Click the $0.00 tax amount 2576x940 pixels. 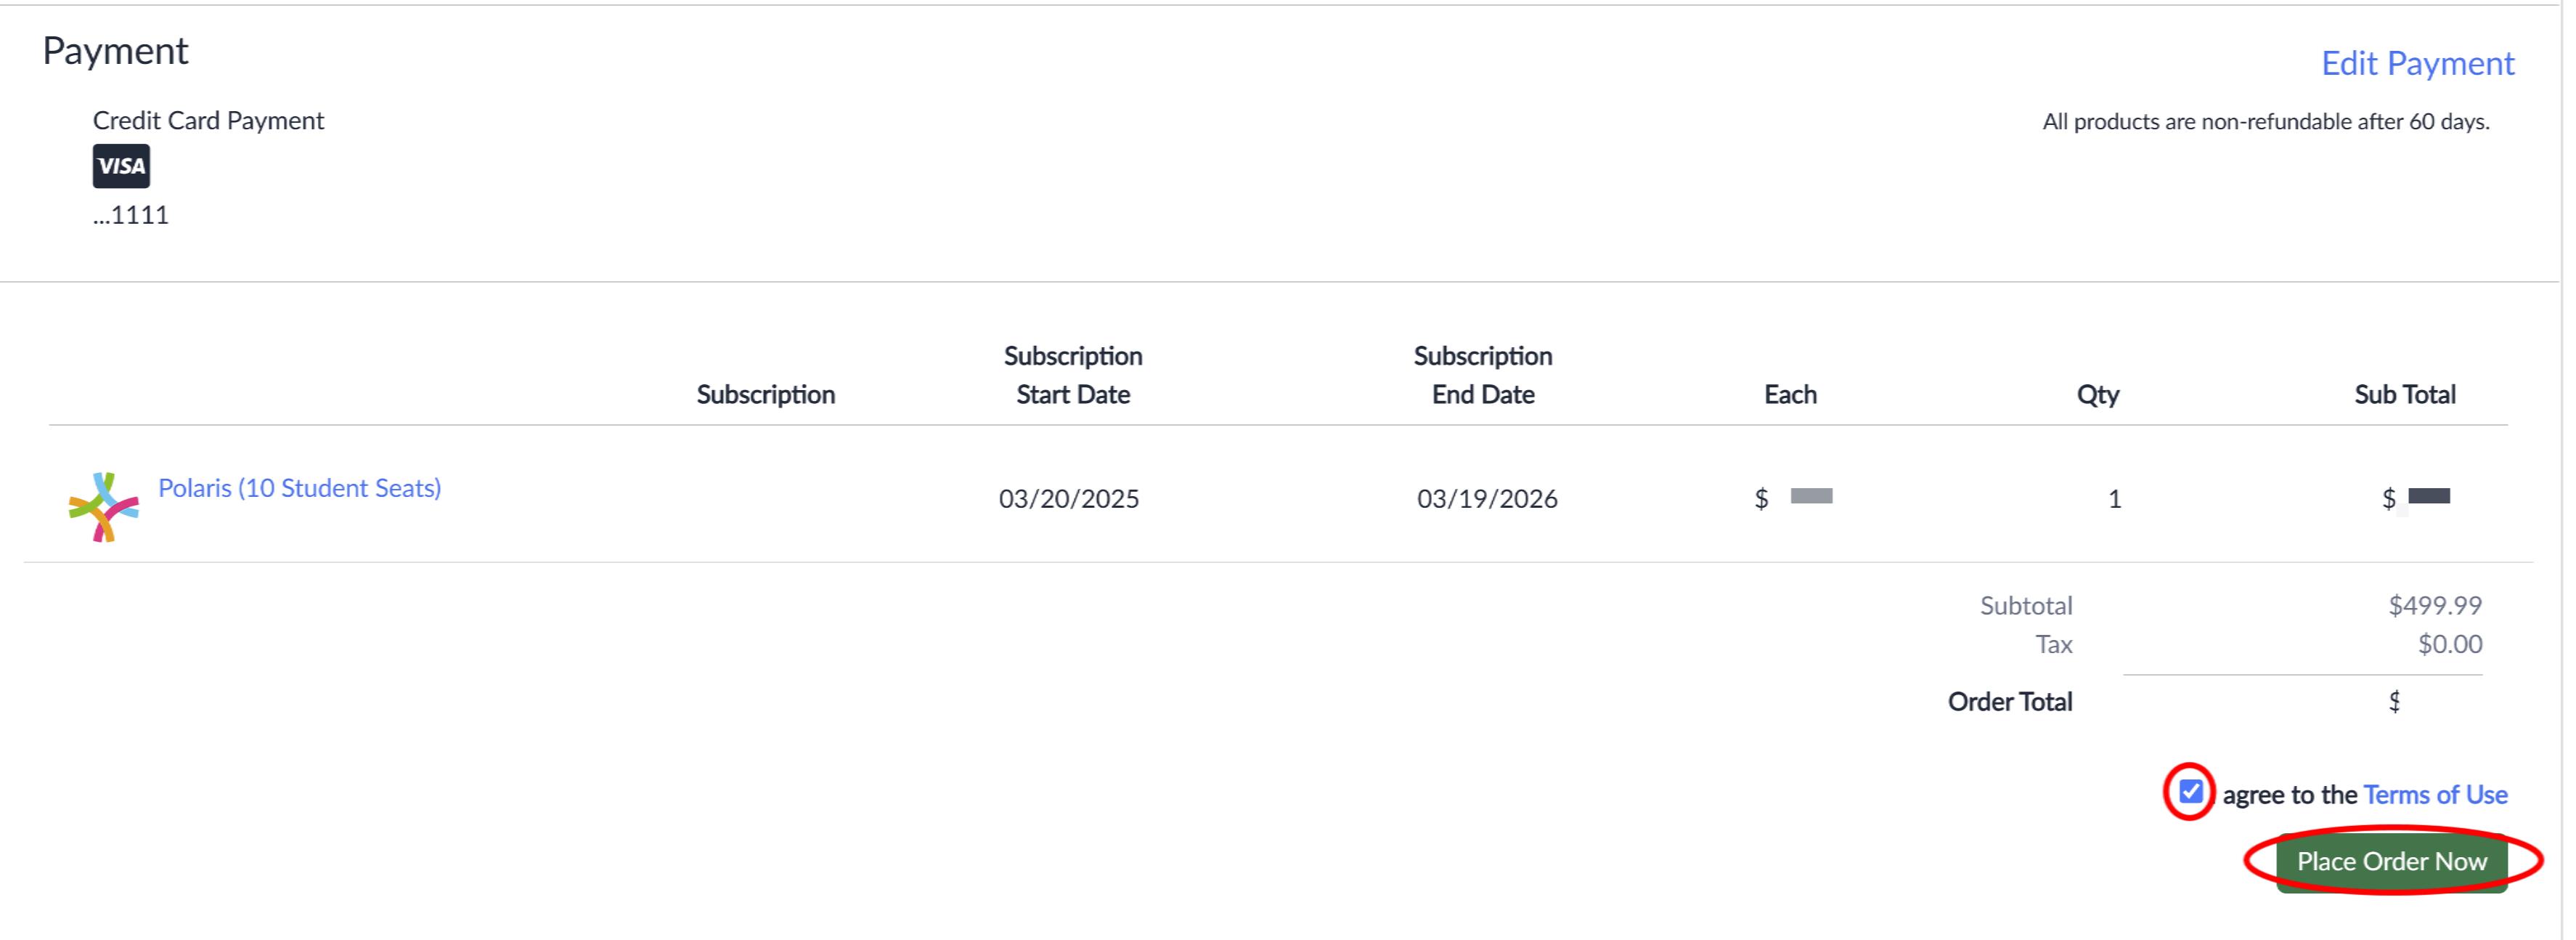pos(2450,644)
